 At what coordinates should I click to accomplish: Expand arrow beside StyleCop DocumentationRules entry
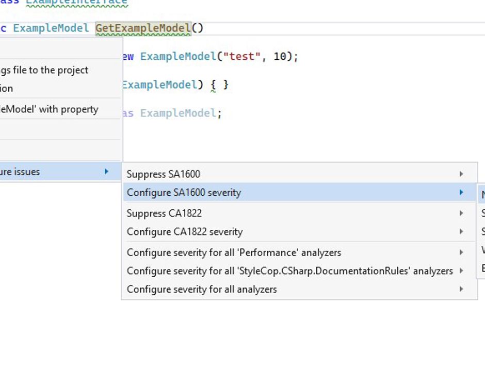tap(461, 271)
